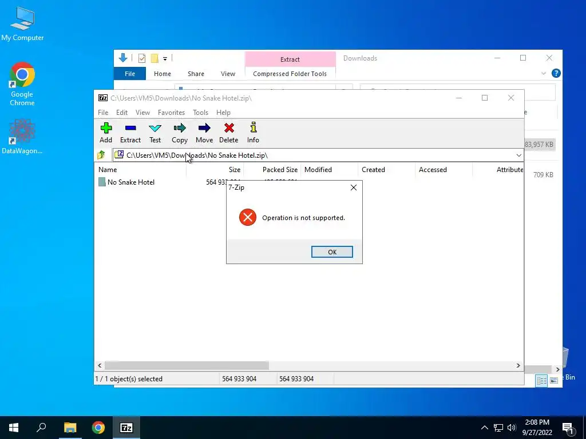Image resolution: width=586 pixels, height=439 pixels.
Task: Expand the 7-Zip address path dropdown
Action: point(518,155)
